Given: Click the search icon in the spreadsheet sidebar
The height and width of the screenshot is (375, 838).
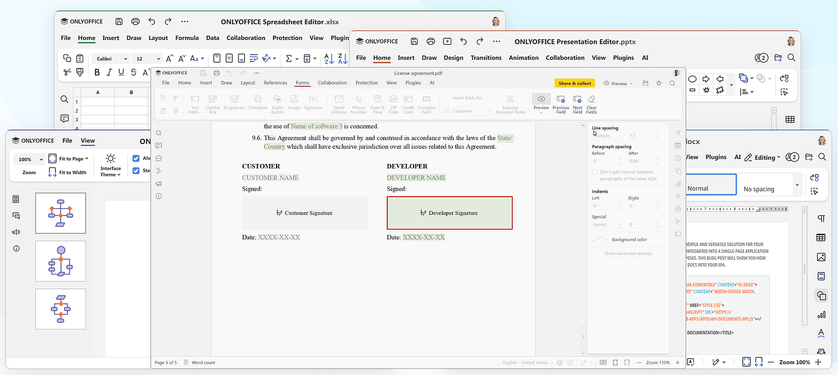Looking at the screenshot, I should point(65,99).
